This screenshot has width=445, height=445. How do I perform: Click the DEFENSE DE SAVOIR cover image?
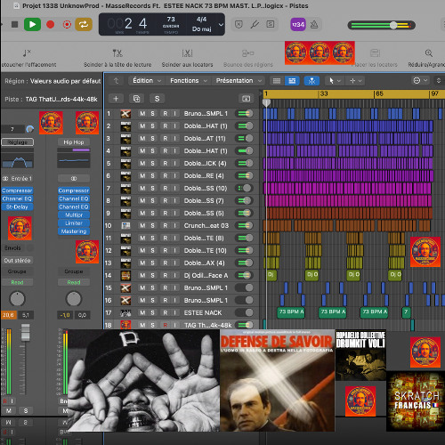tap(277, 380)
